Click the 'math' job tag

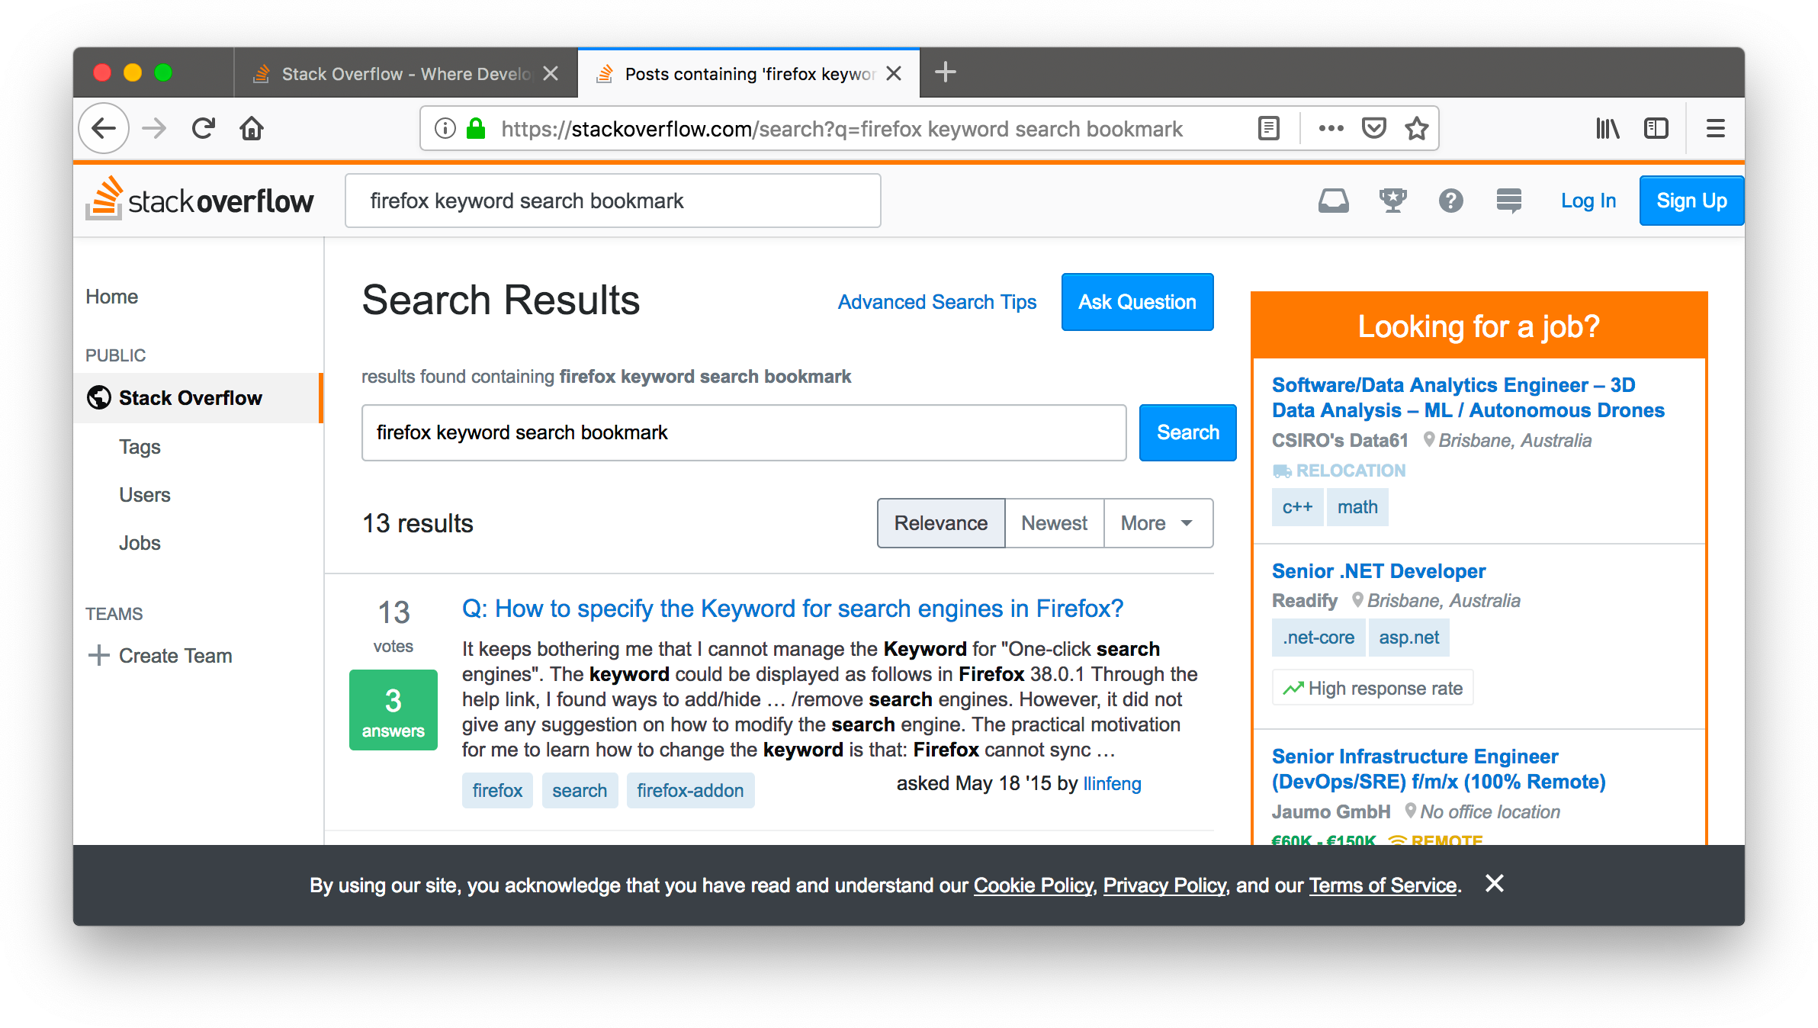tap(1357, 507)
